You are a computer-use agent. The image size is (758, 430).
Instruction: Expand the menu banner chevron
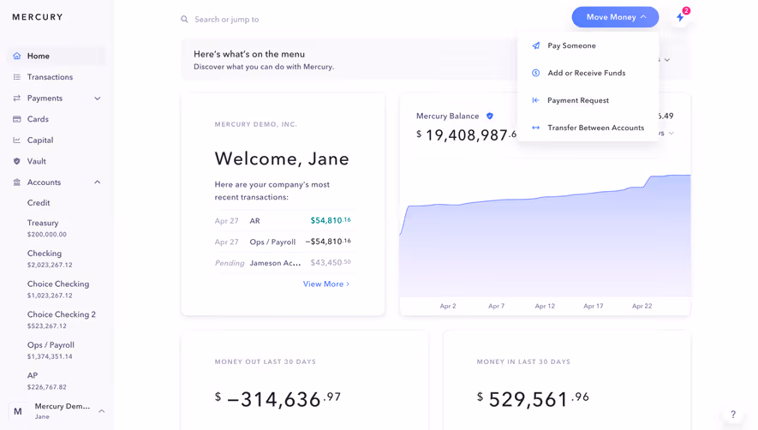coord(667,60)
